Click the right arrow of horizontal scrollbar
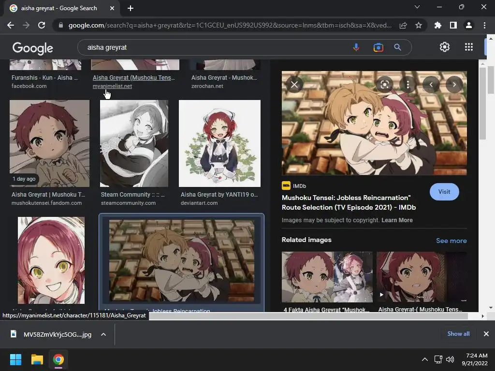This screenshot has width=495, height=371. 482,316
